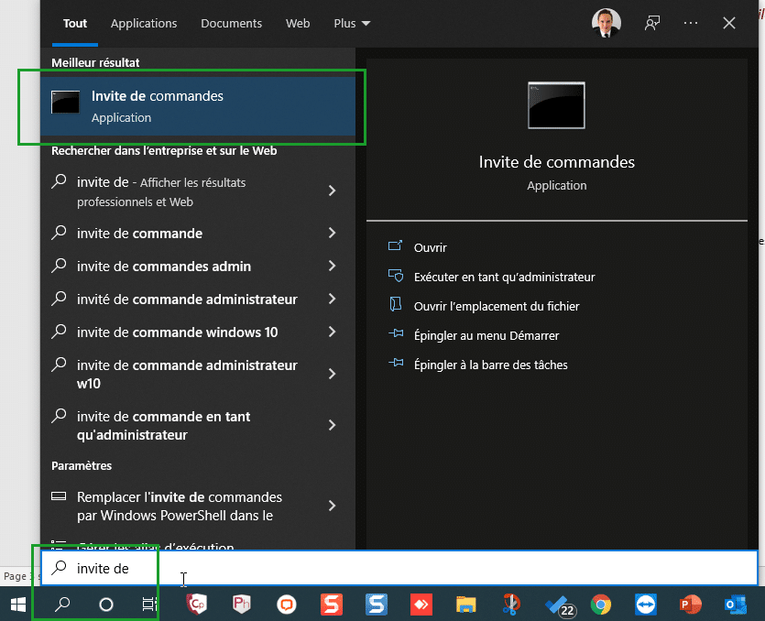The image size is (765, 621).
Task: Choose Exécuter en tant qu'administrateur
Action: (504, 278)
